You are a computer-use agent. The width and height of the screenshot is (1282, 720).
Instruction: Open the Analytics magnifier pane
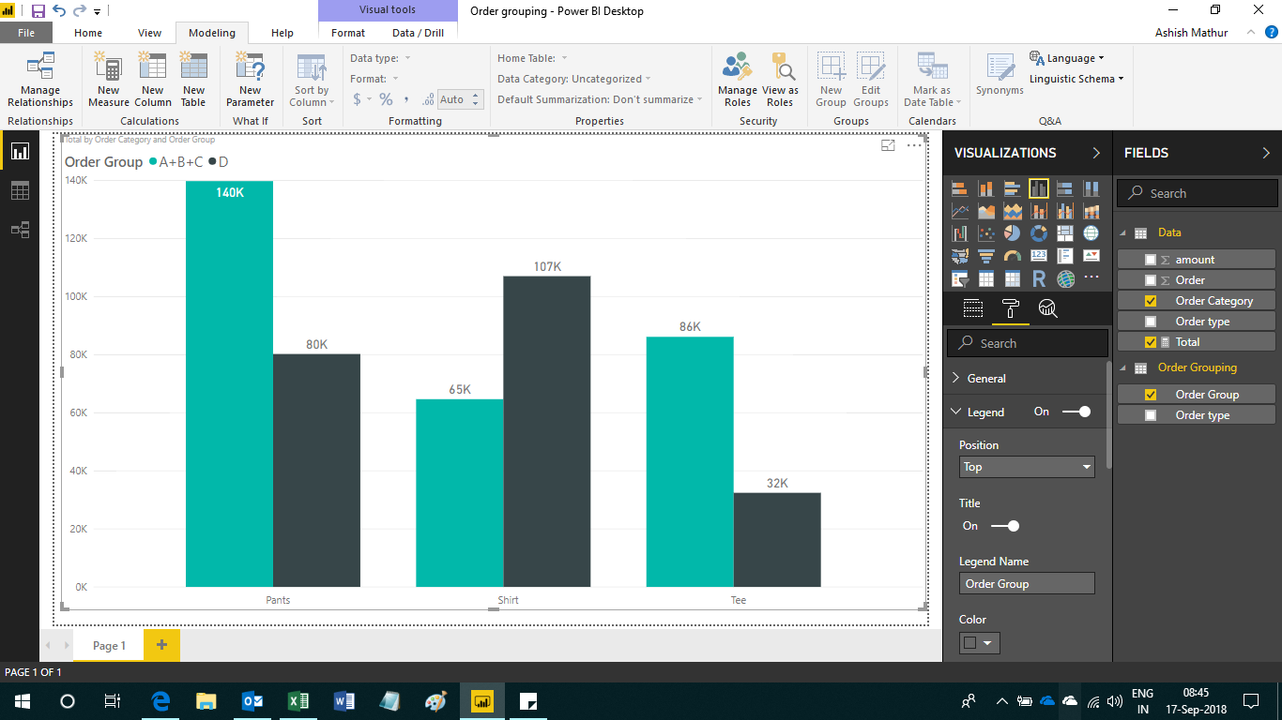1048,308
